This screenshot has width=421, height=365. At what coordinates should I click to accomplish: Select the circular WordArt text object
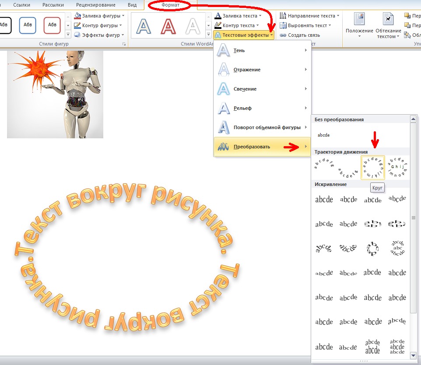127,257
